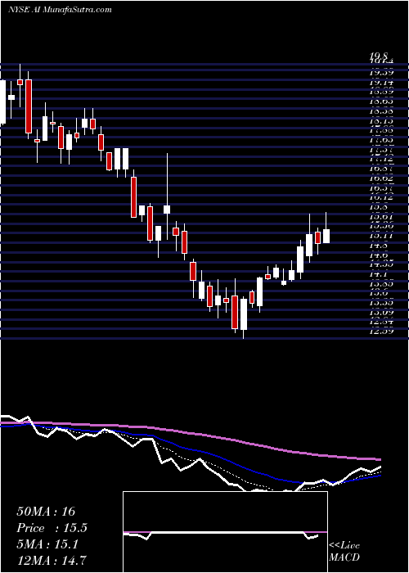Click the 14.1 price axis label
The width and height of the screenshot is (409, 573).
[x=379, y=273]
